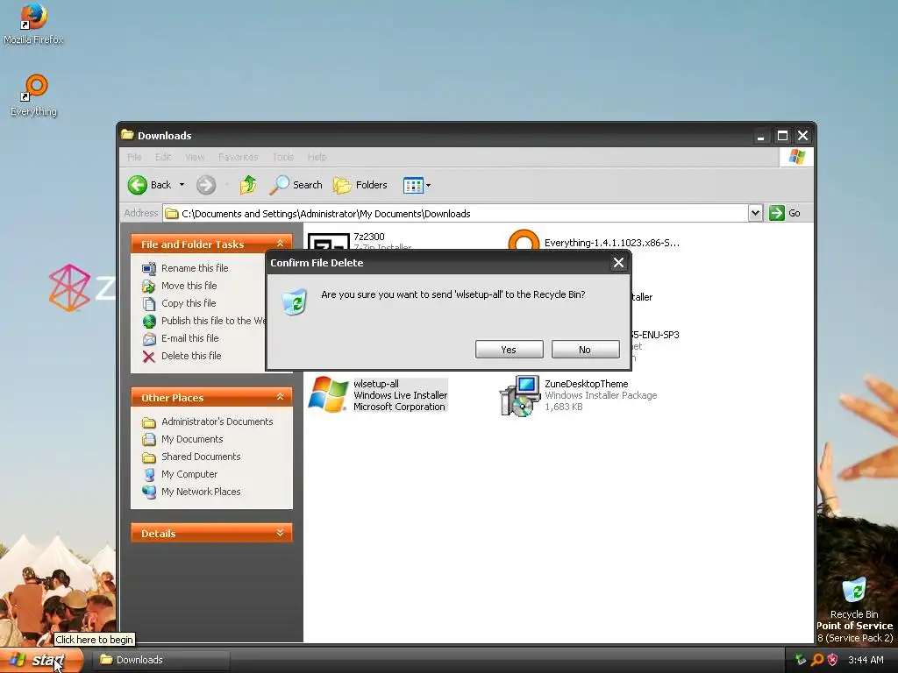
Task: Open the Tools menu
Action: (x=283, y=157)
